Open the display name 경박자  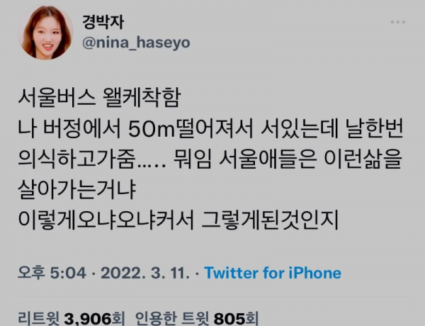[x=103, y=22]
